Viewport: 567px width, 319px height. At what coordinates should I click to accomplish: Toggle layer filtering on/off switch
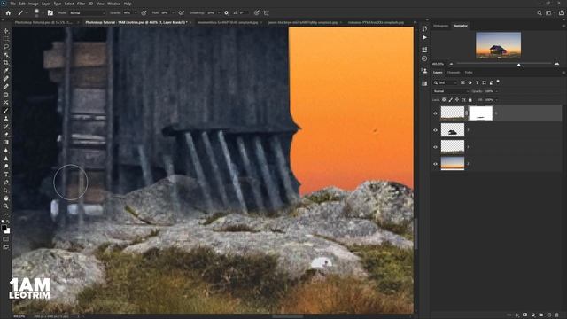click(x=498, y=82)
